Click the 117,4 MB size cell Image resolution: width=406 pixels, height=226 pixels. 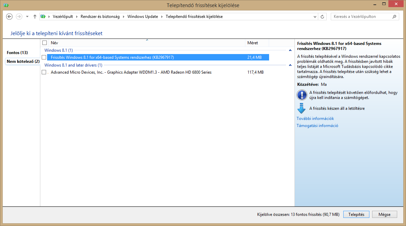[x=255, y=72]
